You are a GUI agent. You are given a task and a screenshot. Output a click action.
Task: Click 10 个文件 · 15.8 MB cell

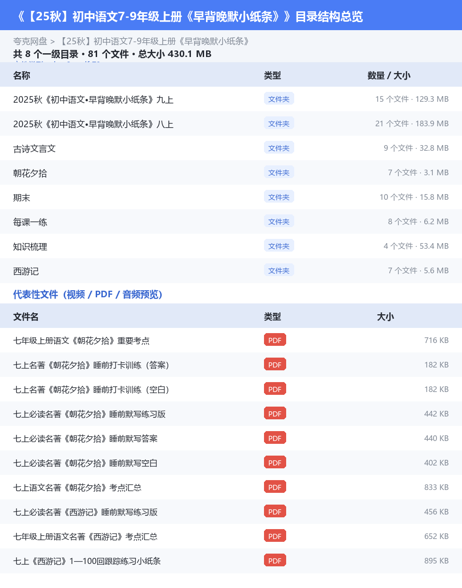click(414, 197)
